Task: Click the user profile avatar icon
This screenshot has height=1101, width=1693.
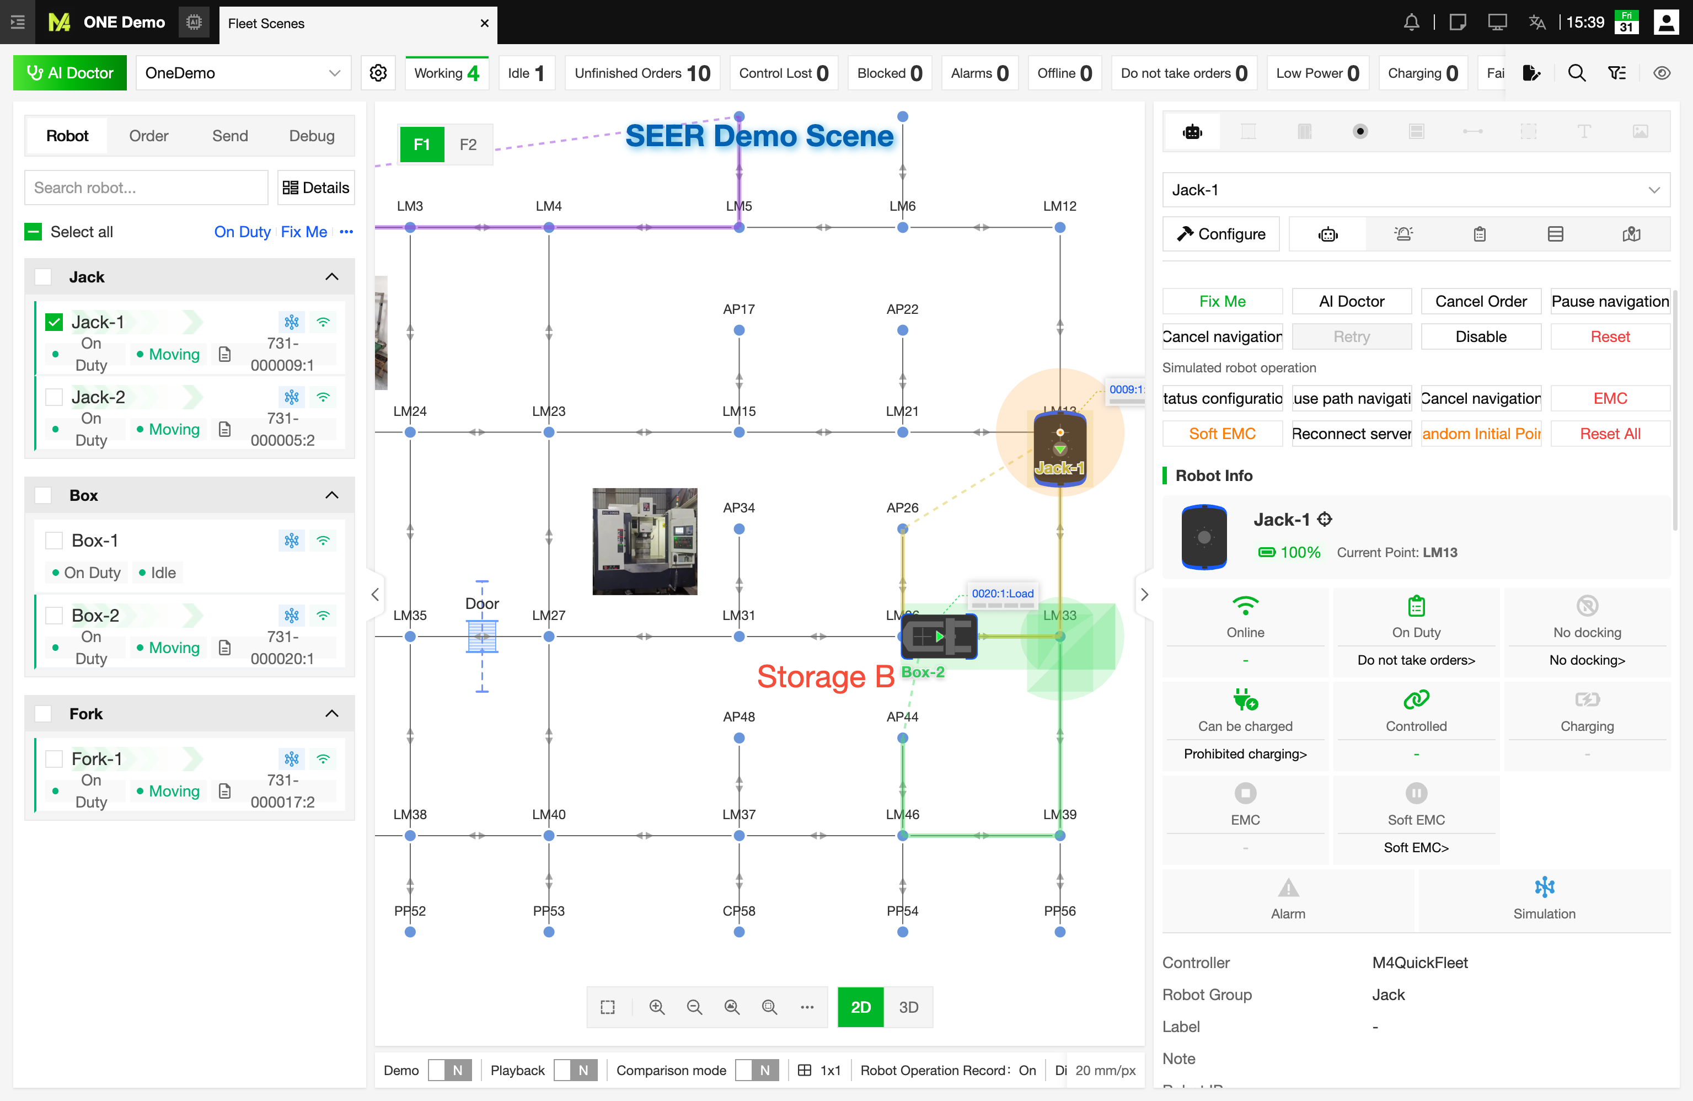Action: (x=1666, y=22)
